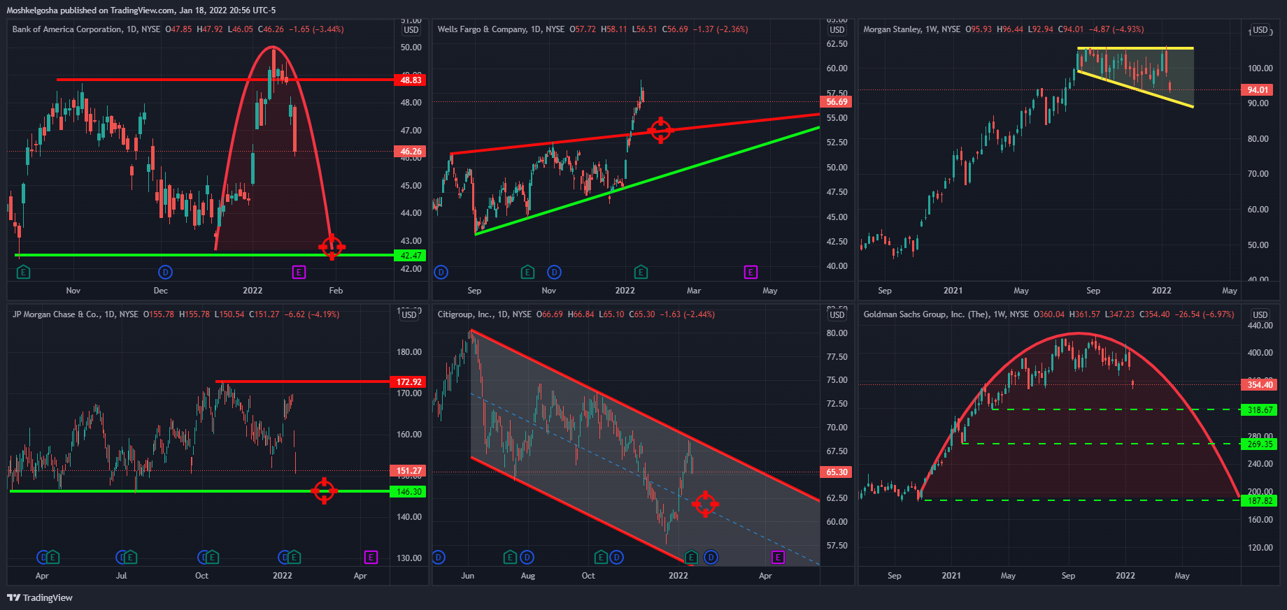Image resolution: width=1287 pixels, height=610 pixels.
Task: Click the Mar label on the Wells Fargo time axis
Action: [x=693, y=291]
